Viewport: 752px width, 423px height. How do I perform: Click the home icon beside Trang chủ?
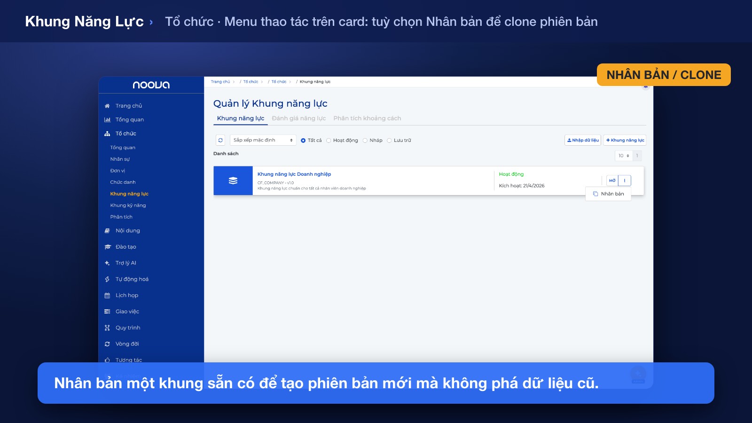click(107, 106)
